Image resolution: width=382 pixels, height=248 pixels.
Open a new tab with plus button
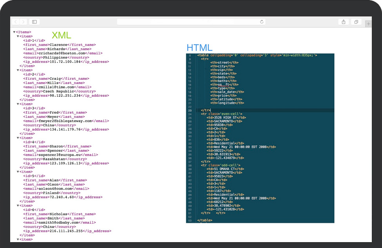[368, 24]
